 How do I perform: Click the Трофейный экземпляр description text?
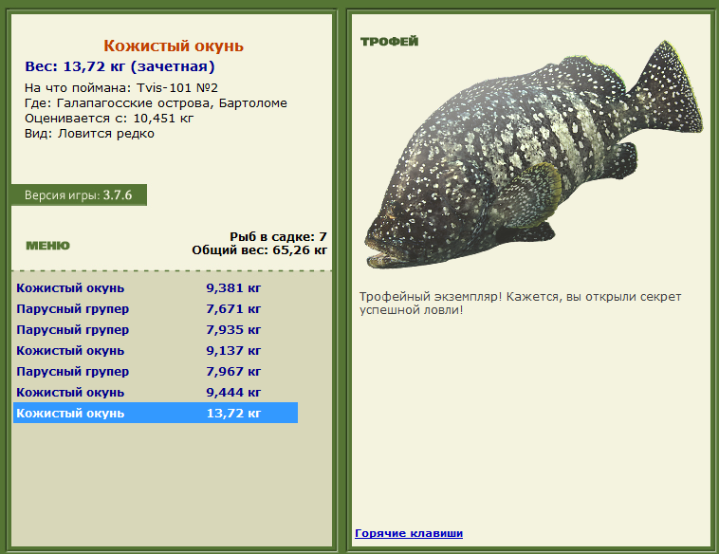pos(520,304)
